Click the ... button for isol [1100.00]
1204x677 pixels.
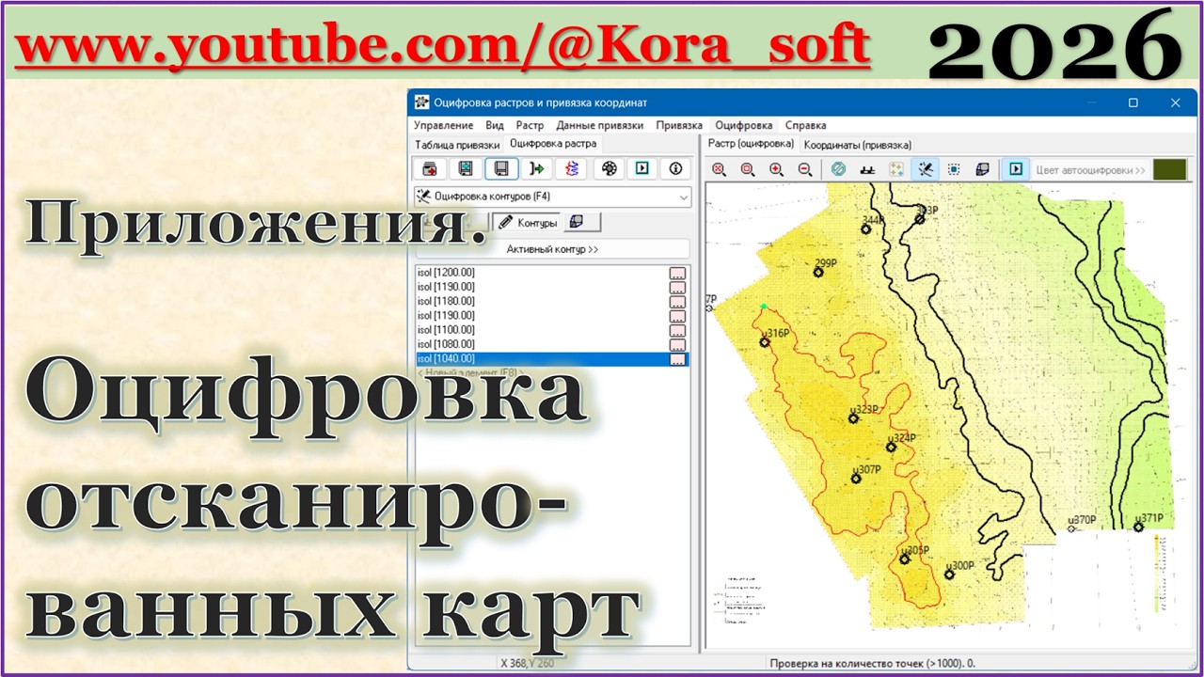tap(678, 330)
